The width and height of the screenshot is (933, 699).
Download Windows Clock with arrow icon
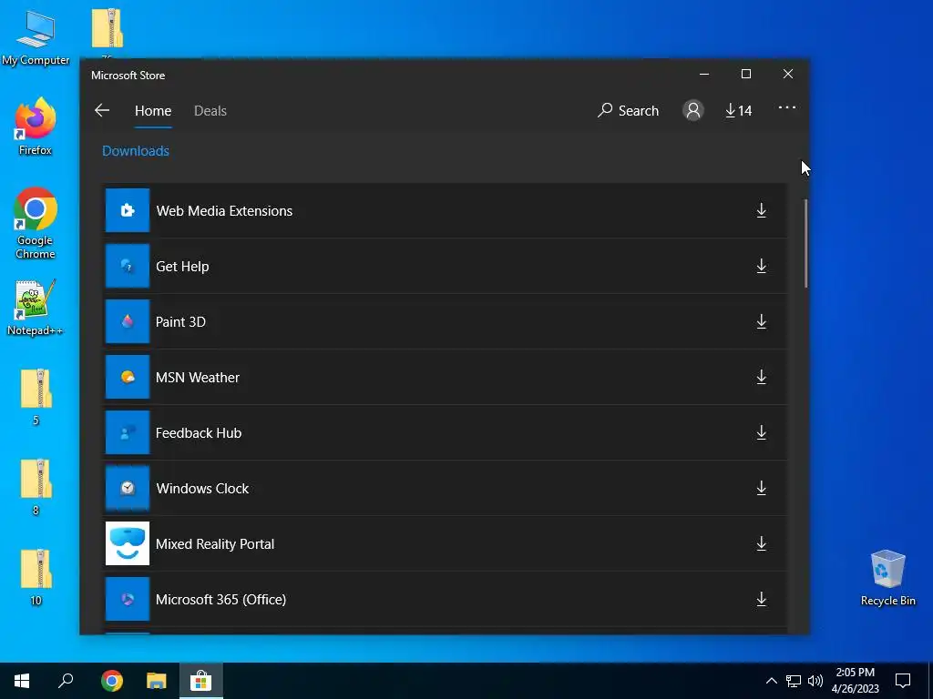click(x=761, y=488)
